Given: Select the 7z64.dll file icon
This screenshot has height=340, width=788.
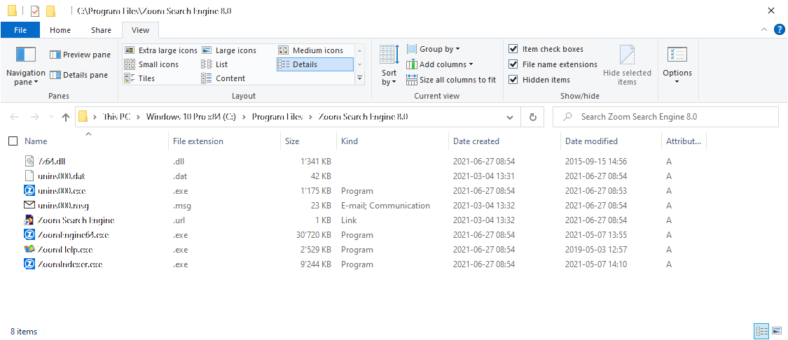Looking at the screenshot, I should click(29, 162).
